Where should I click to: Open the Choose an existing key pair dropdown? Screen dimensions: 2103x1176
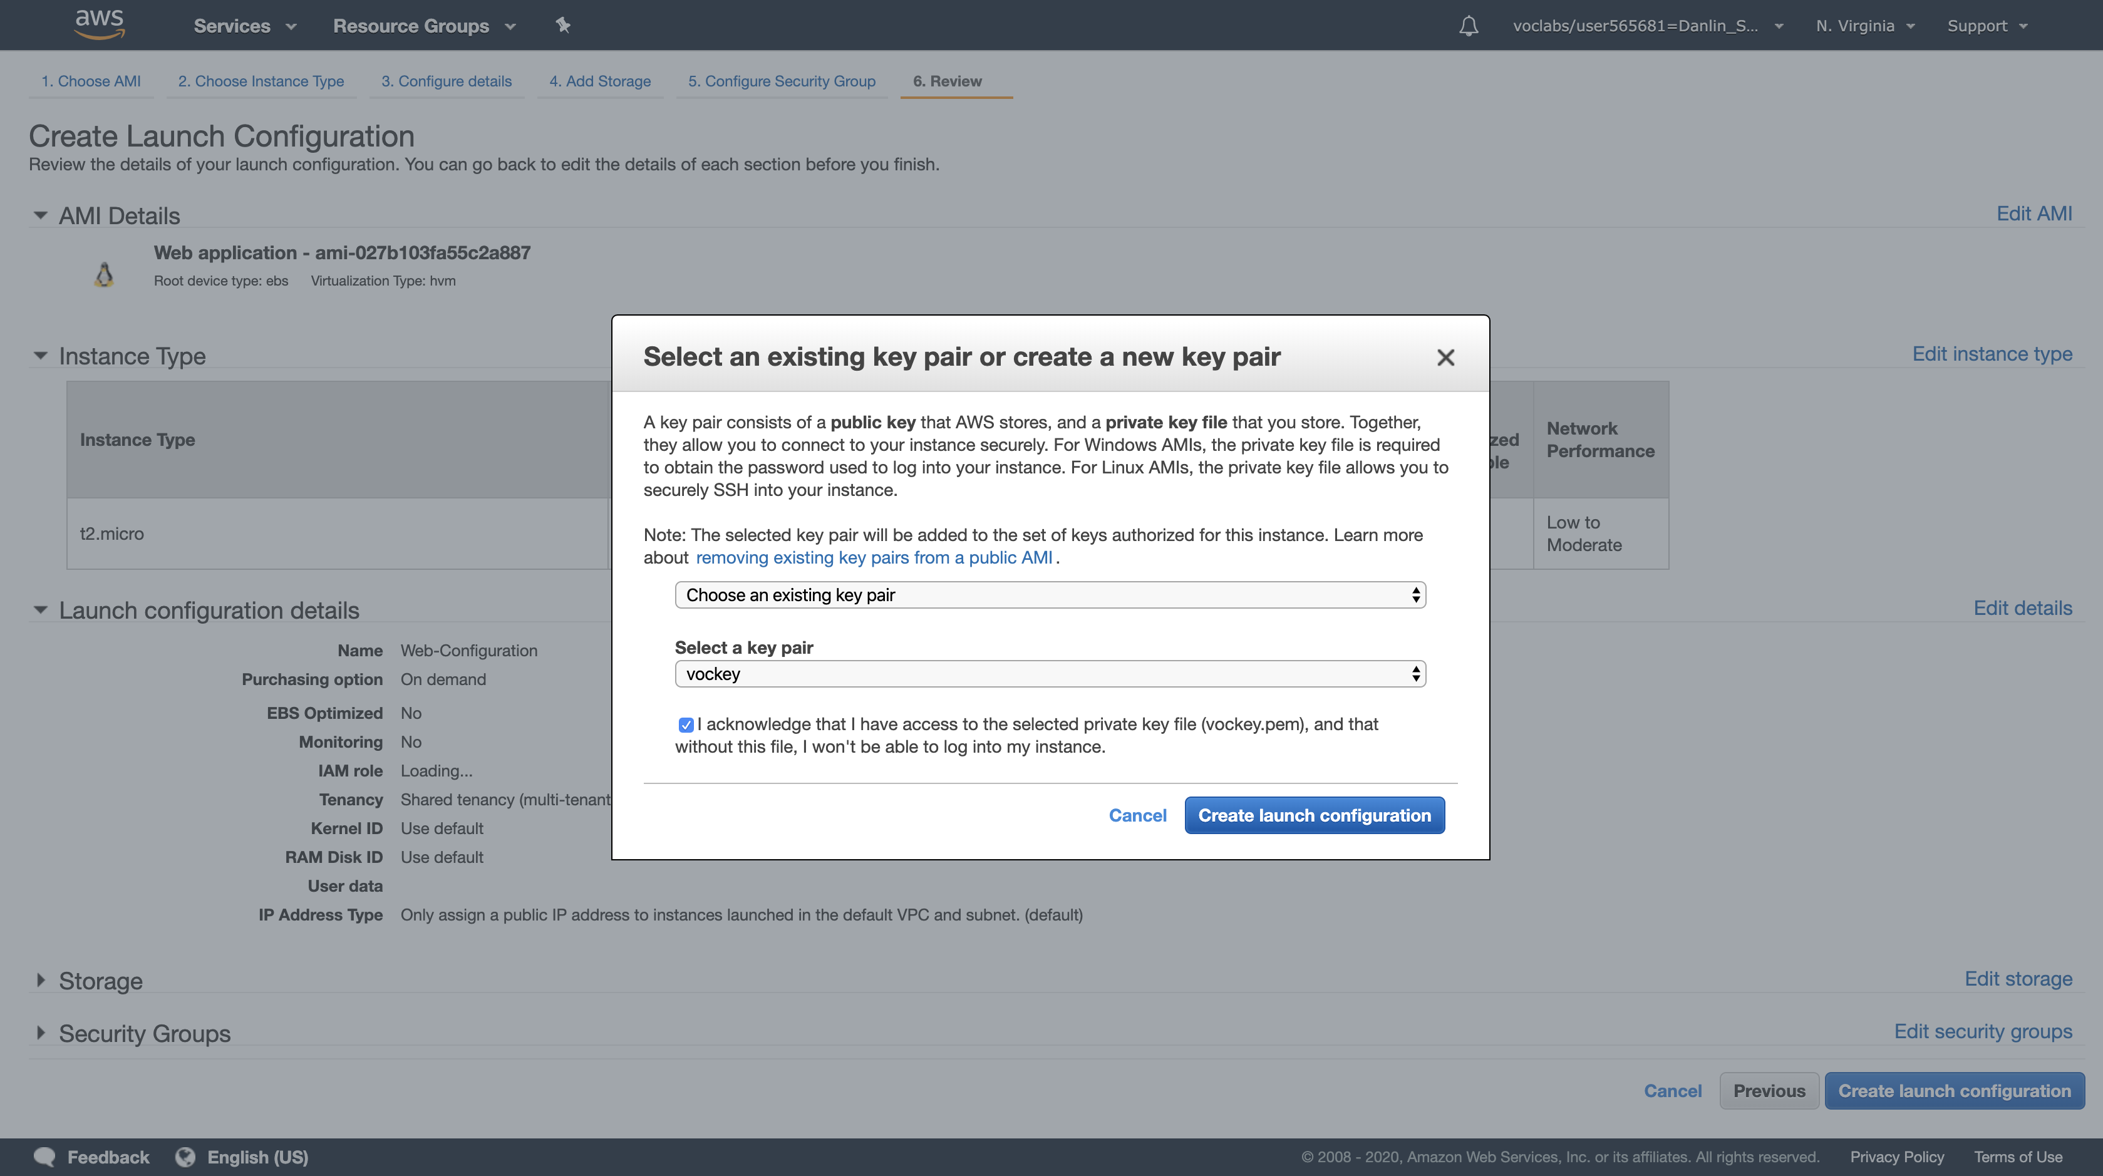1050,595
